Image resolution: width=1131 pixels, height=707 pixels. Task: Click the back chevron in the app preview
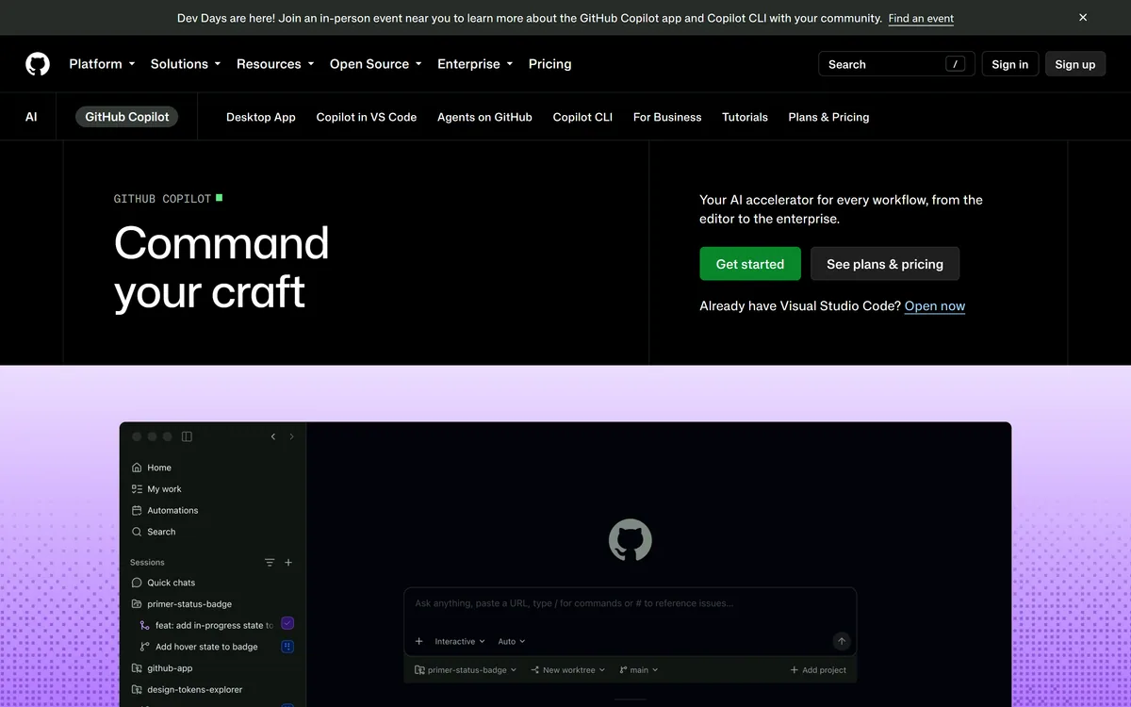click(273, 436)
